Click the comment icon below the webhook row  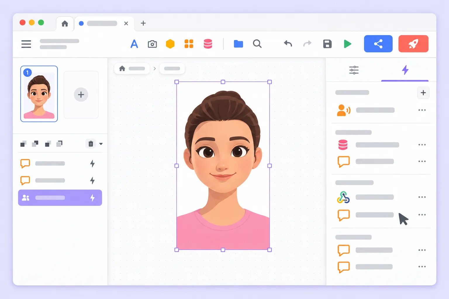pos(343,215)
